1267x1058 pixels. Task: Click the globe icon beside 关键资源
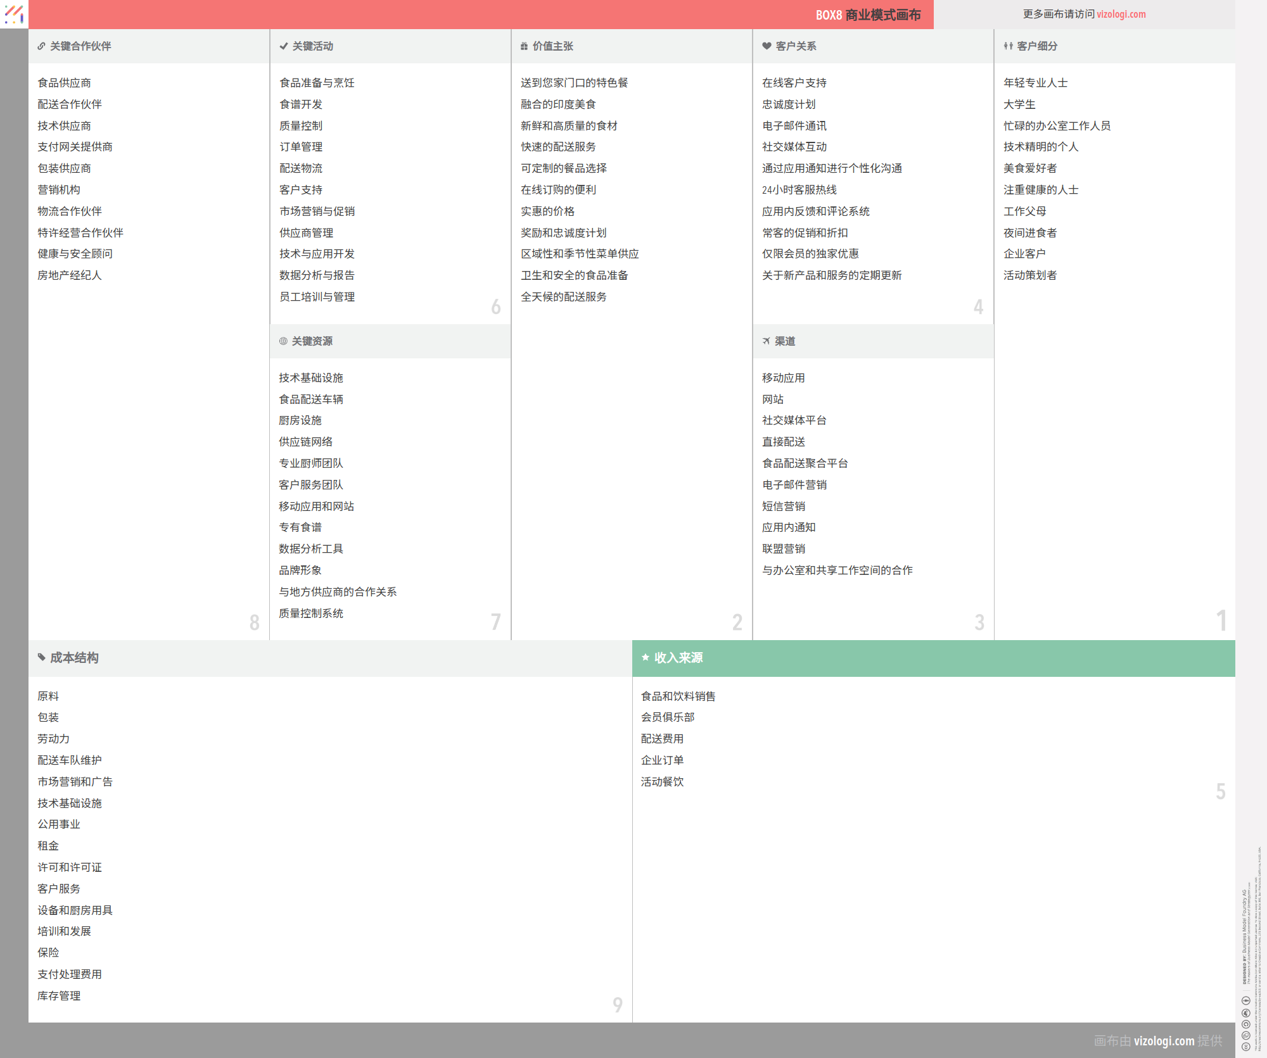pyautogui.click(x=283, y=341)
